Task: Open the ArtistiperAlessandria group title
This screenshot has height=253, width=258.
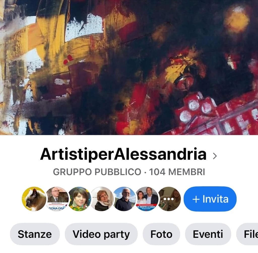Action: 123,154
